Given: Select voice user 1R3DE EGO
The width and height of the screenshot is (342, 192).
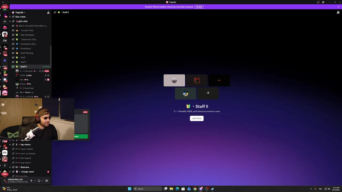Looking at the screenshot, I should [x=32, y=75].
